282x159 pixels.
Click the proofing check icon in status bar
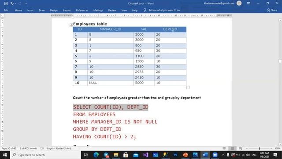(x=42, y=148)
